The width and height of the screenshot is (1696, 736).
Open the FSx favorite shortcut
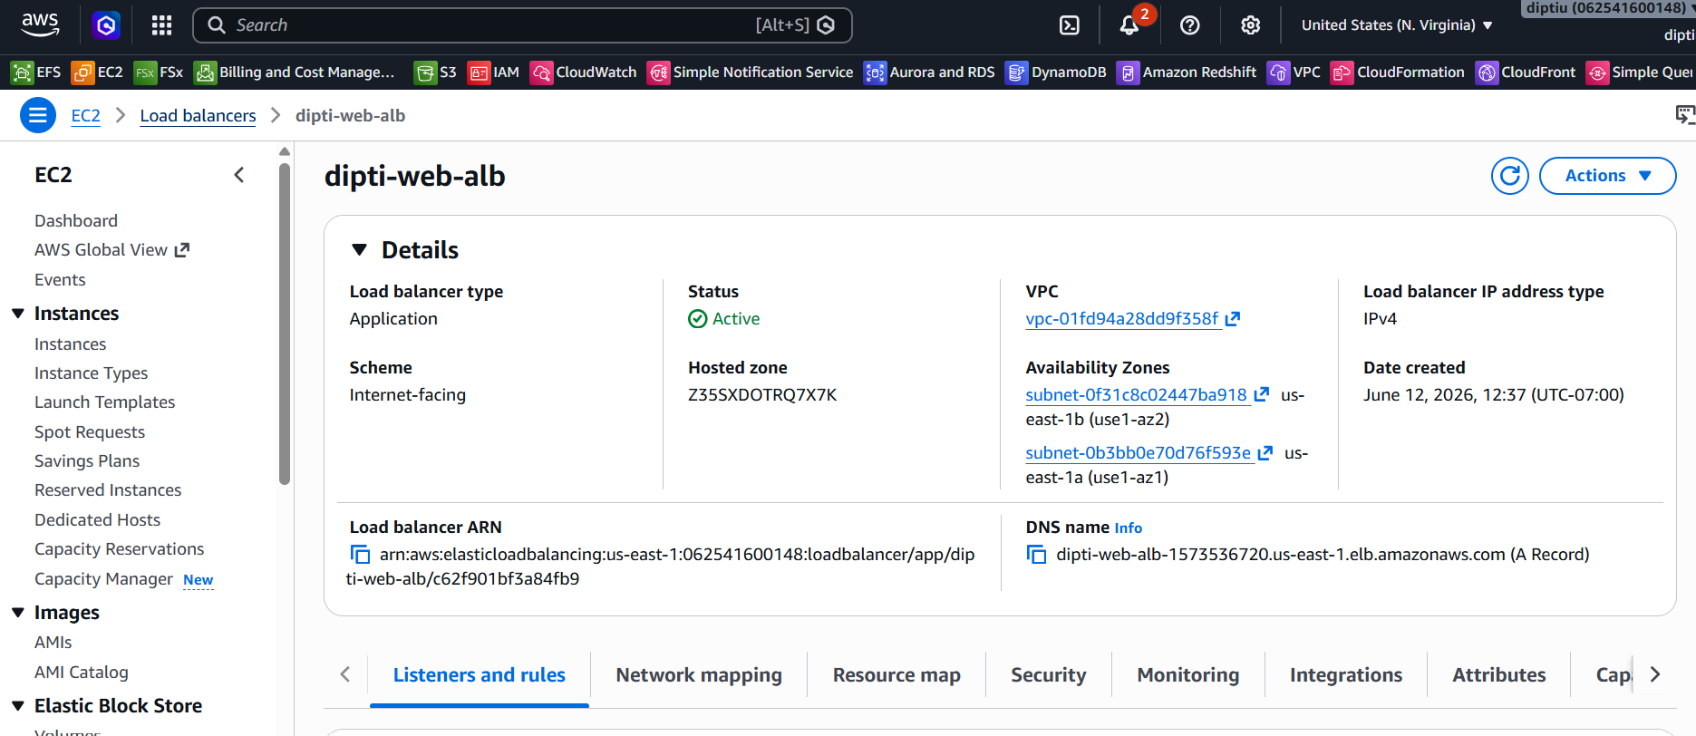coord(159,73)
